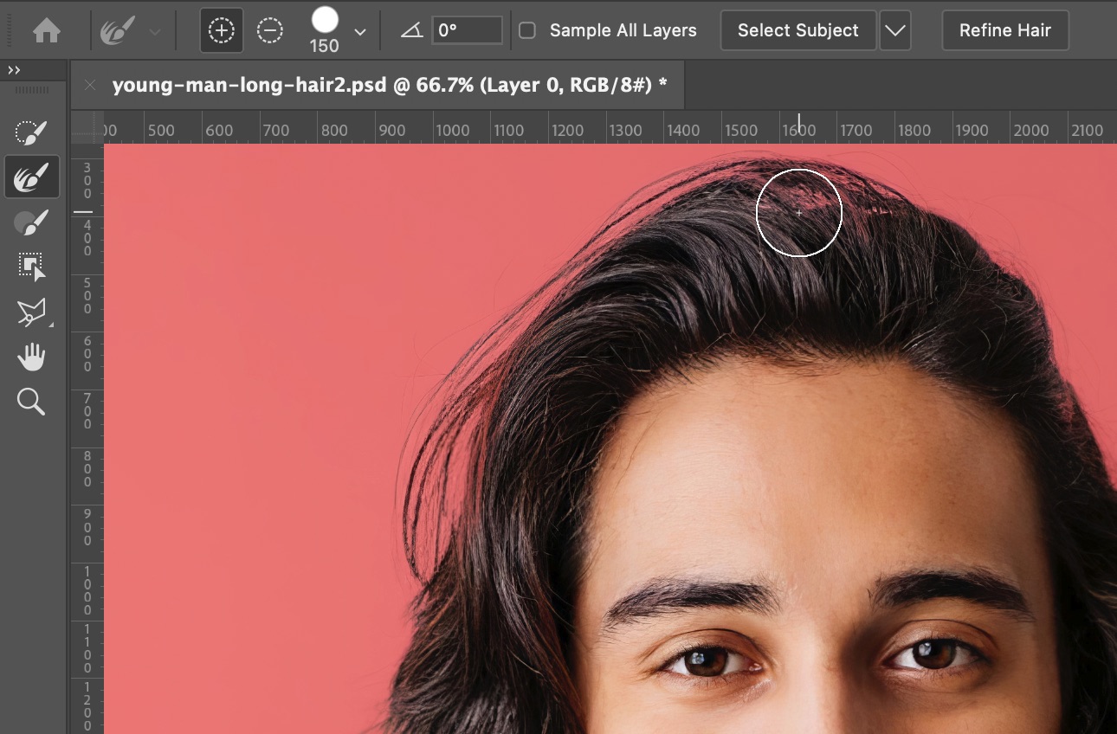Viewport: 1117px width, 734px height.
Task: Activate the young-man-long-hair2.psd document tab
Action: 390,84
